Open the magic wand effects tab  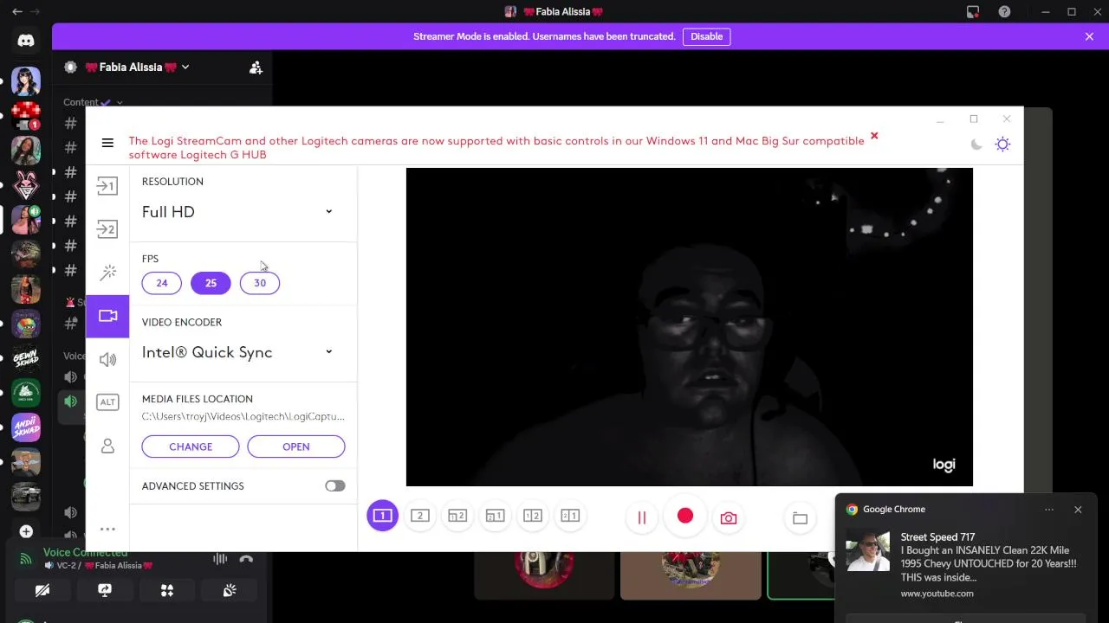107,273
